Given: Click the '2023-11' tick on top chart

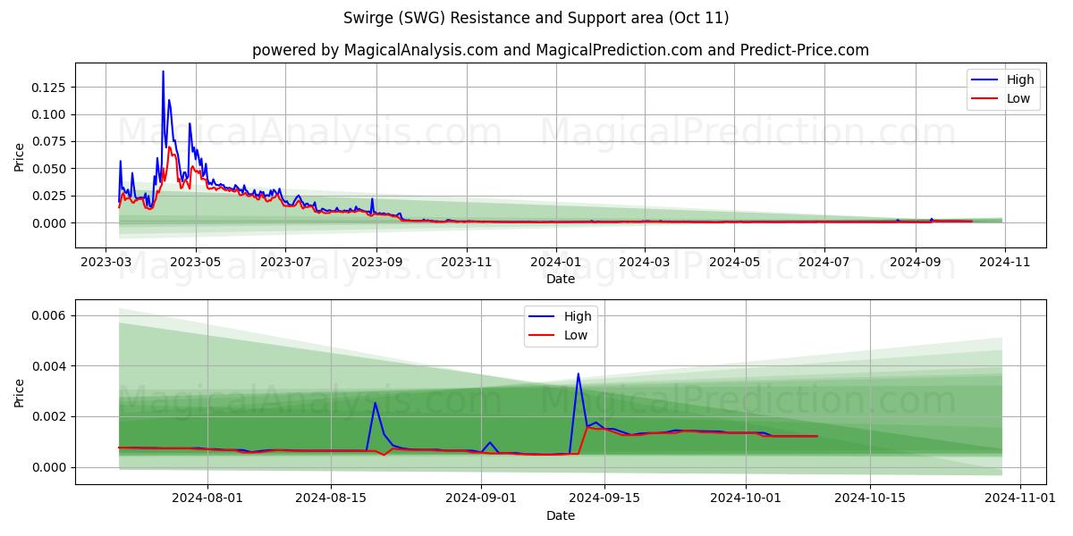Looking at the screenshot, I should tap(466, 262).
